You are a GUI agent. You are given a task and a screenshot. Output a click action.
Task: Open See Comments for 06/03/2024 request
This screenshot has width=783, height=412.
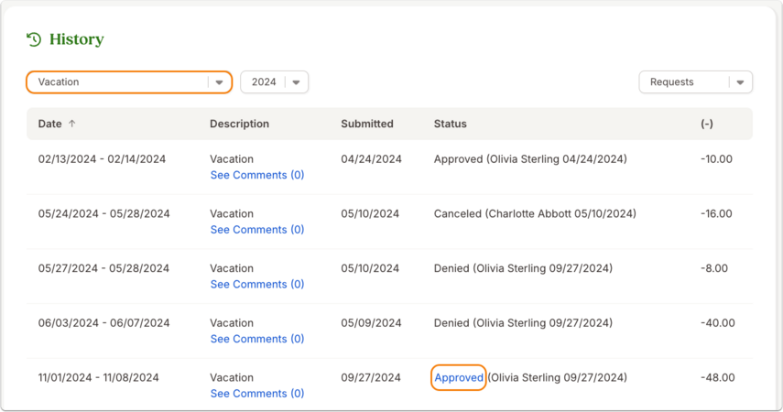pyautogui.click(x=257, y=339)
